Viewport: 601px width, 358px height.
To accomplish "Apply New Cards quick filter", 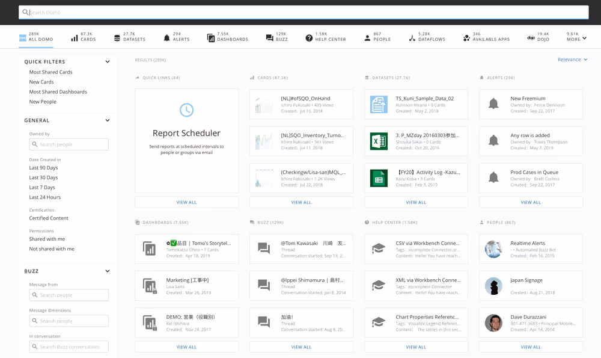I will tap(41, 82).
